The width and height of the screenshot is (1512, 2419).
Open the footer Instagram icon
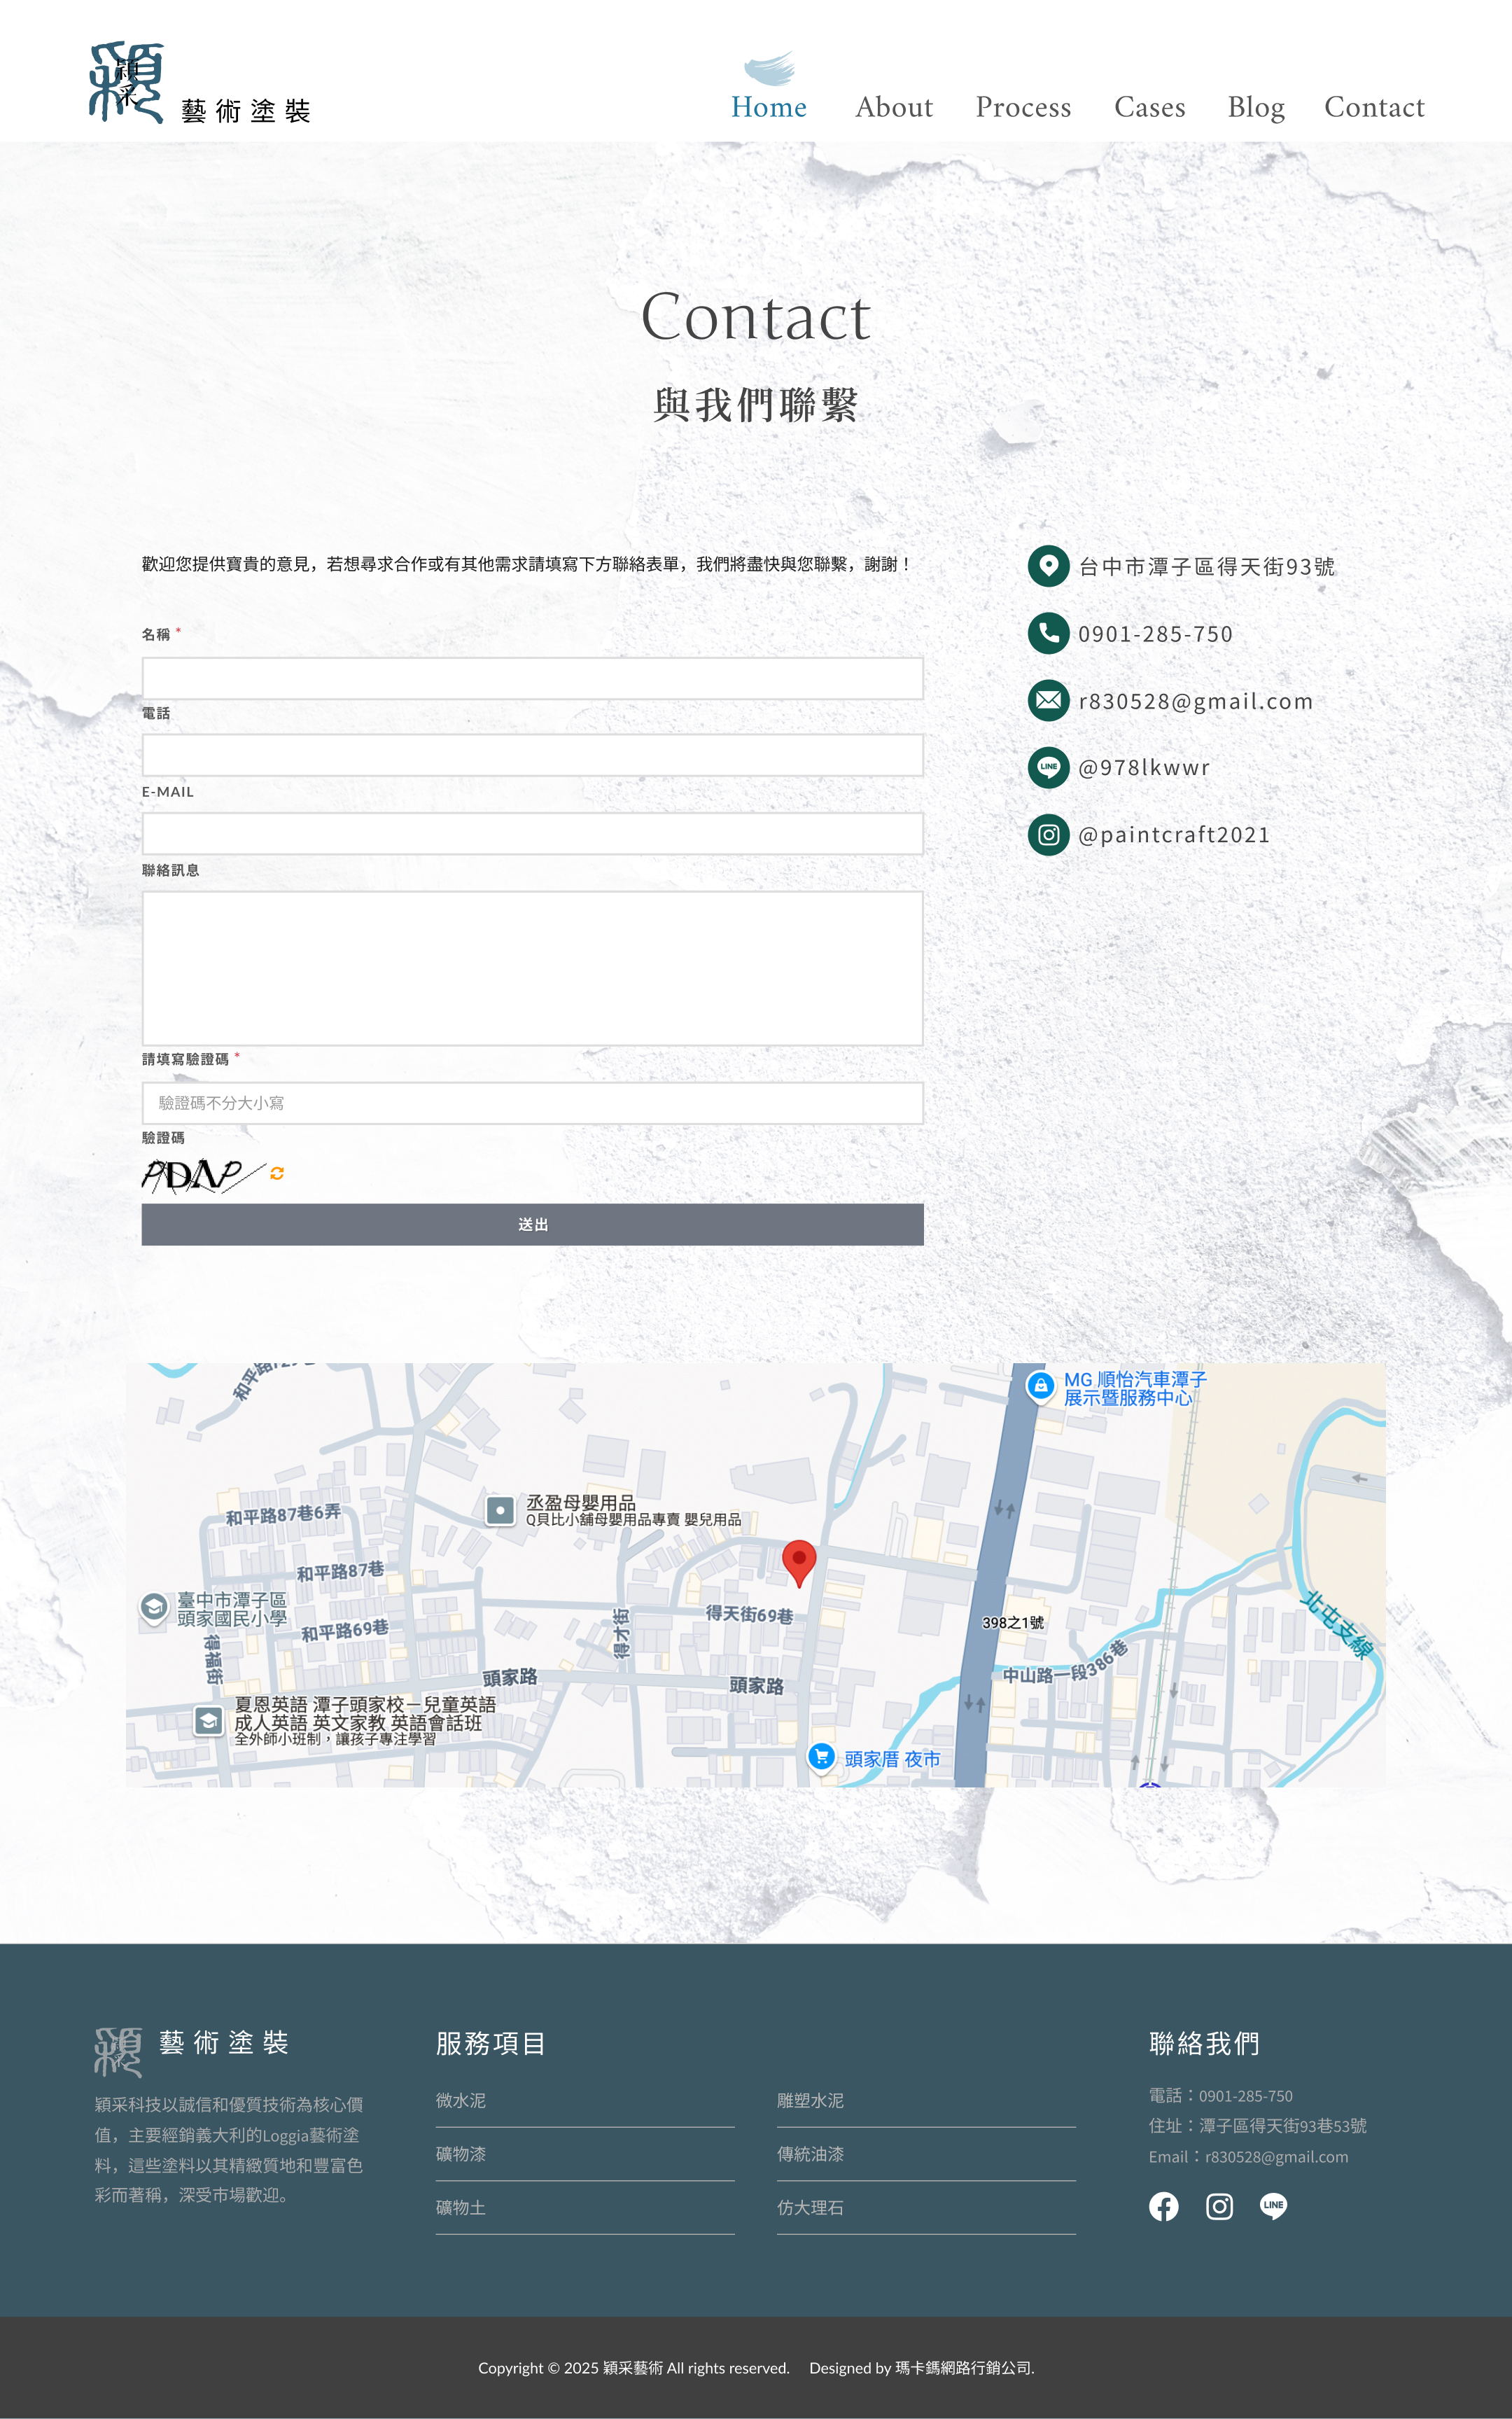[x=1218, y=2206]
